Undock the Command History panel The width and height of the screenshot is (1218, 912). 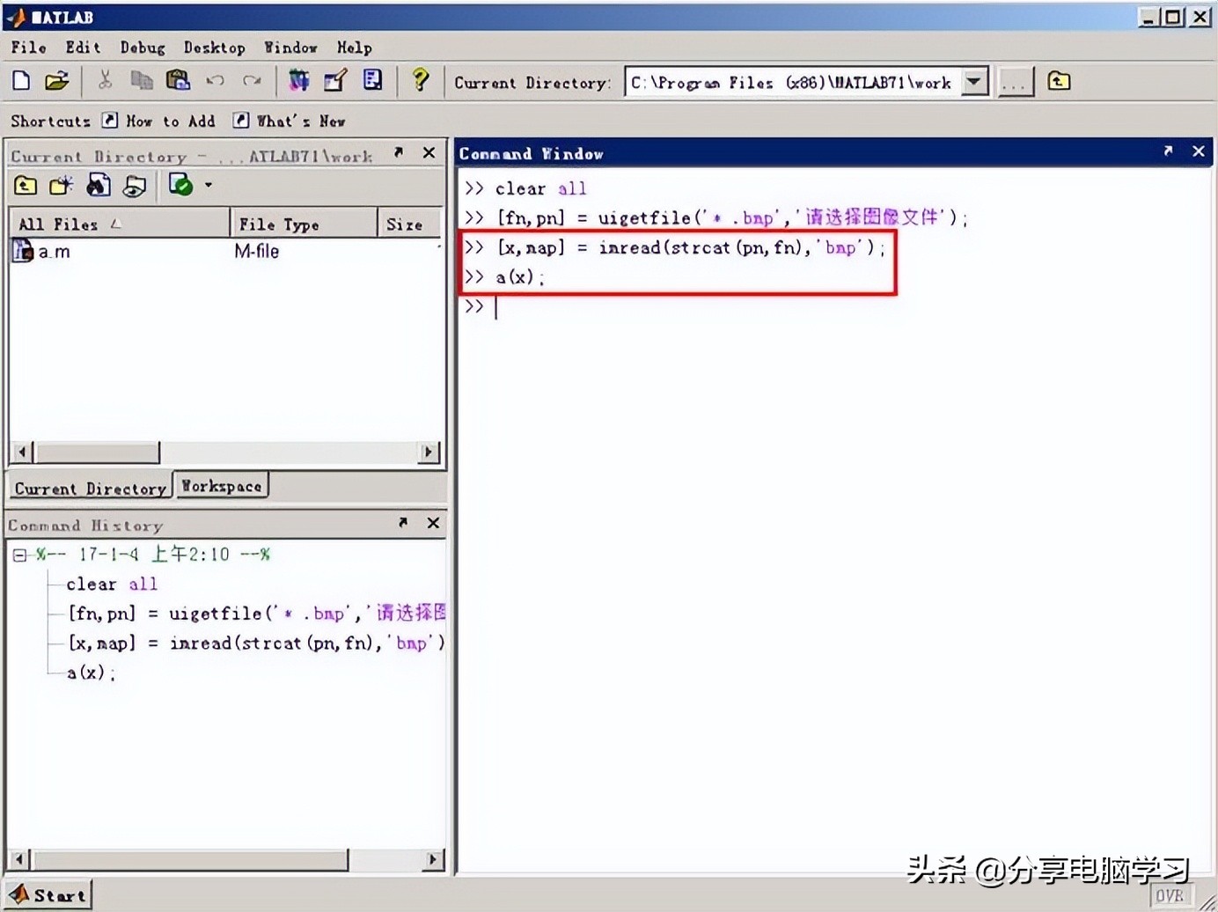point(403,523)
